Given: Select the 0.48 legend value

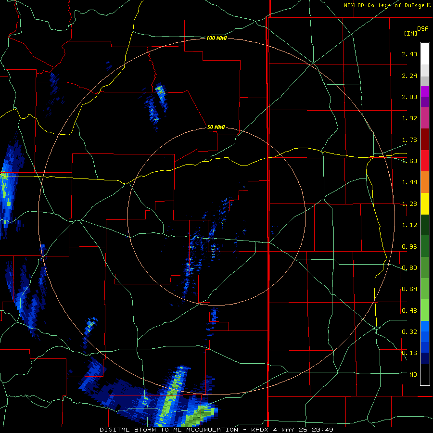Looking at the screenshot, I should click(409, 311).
